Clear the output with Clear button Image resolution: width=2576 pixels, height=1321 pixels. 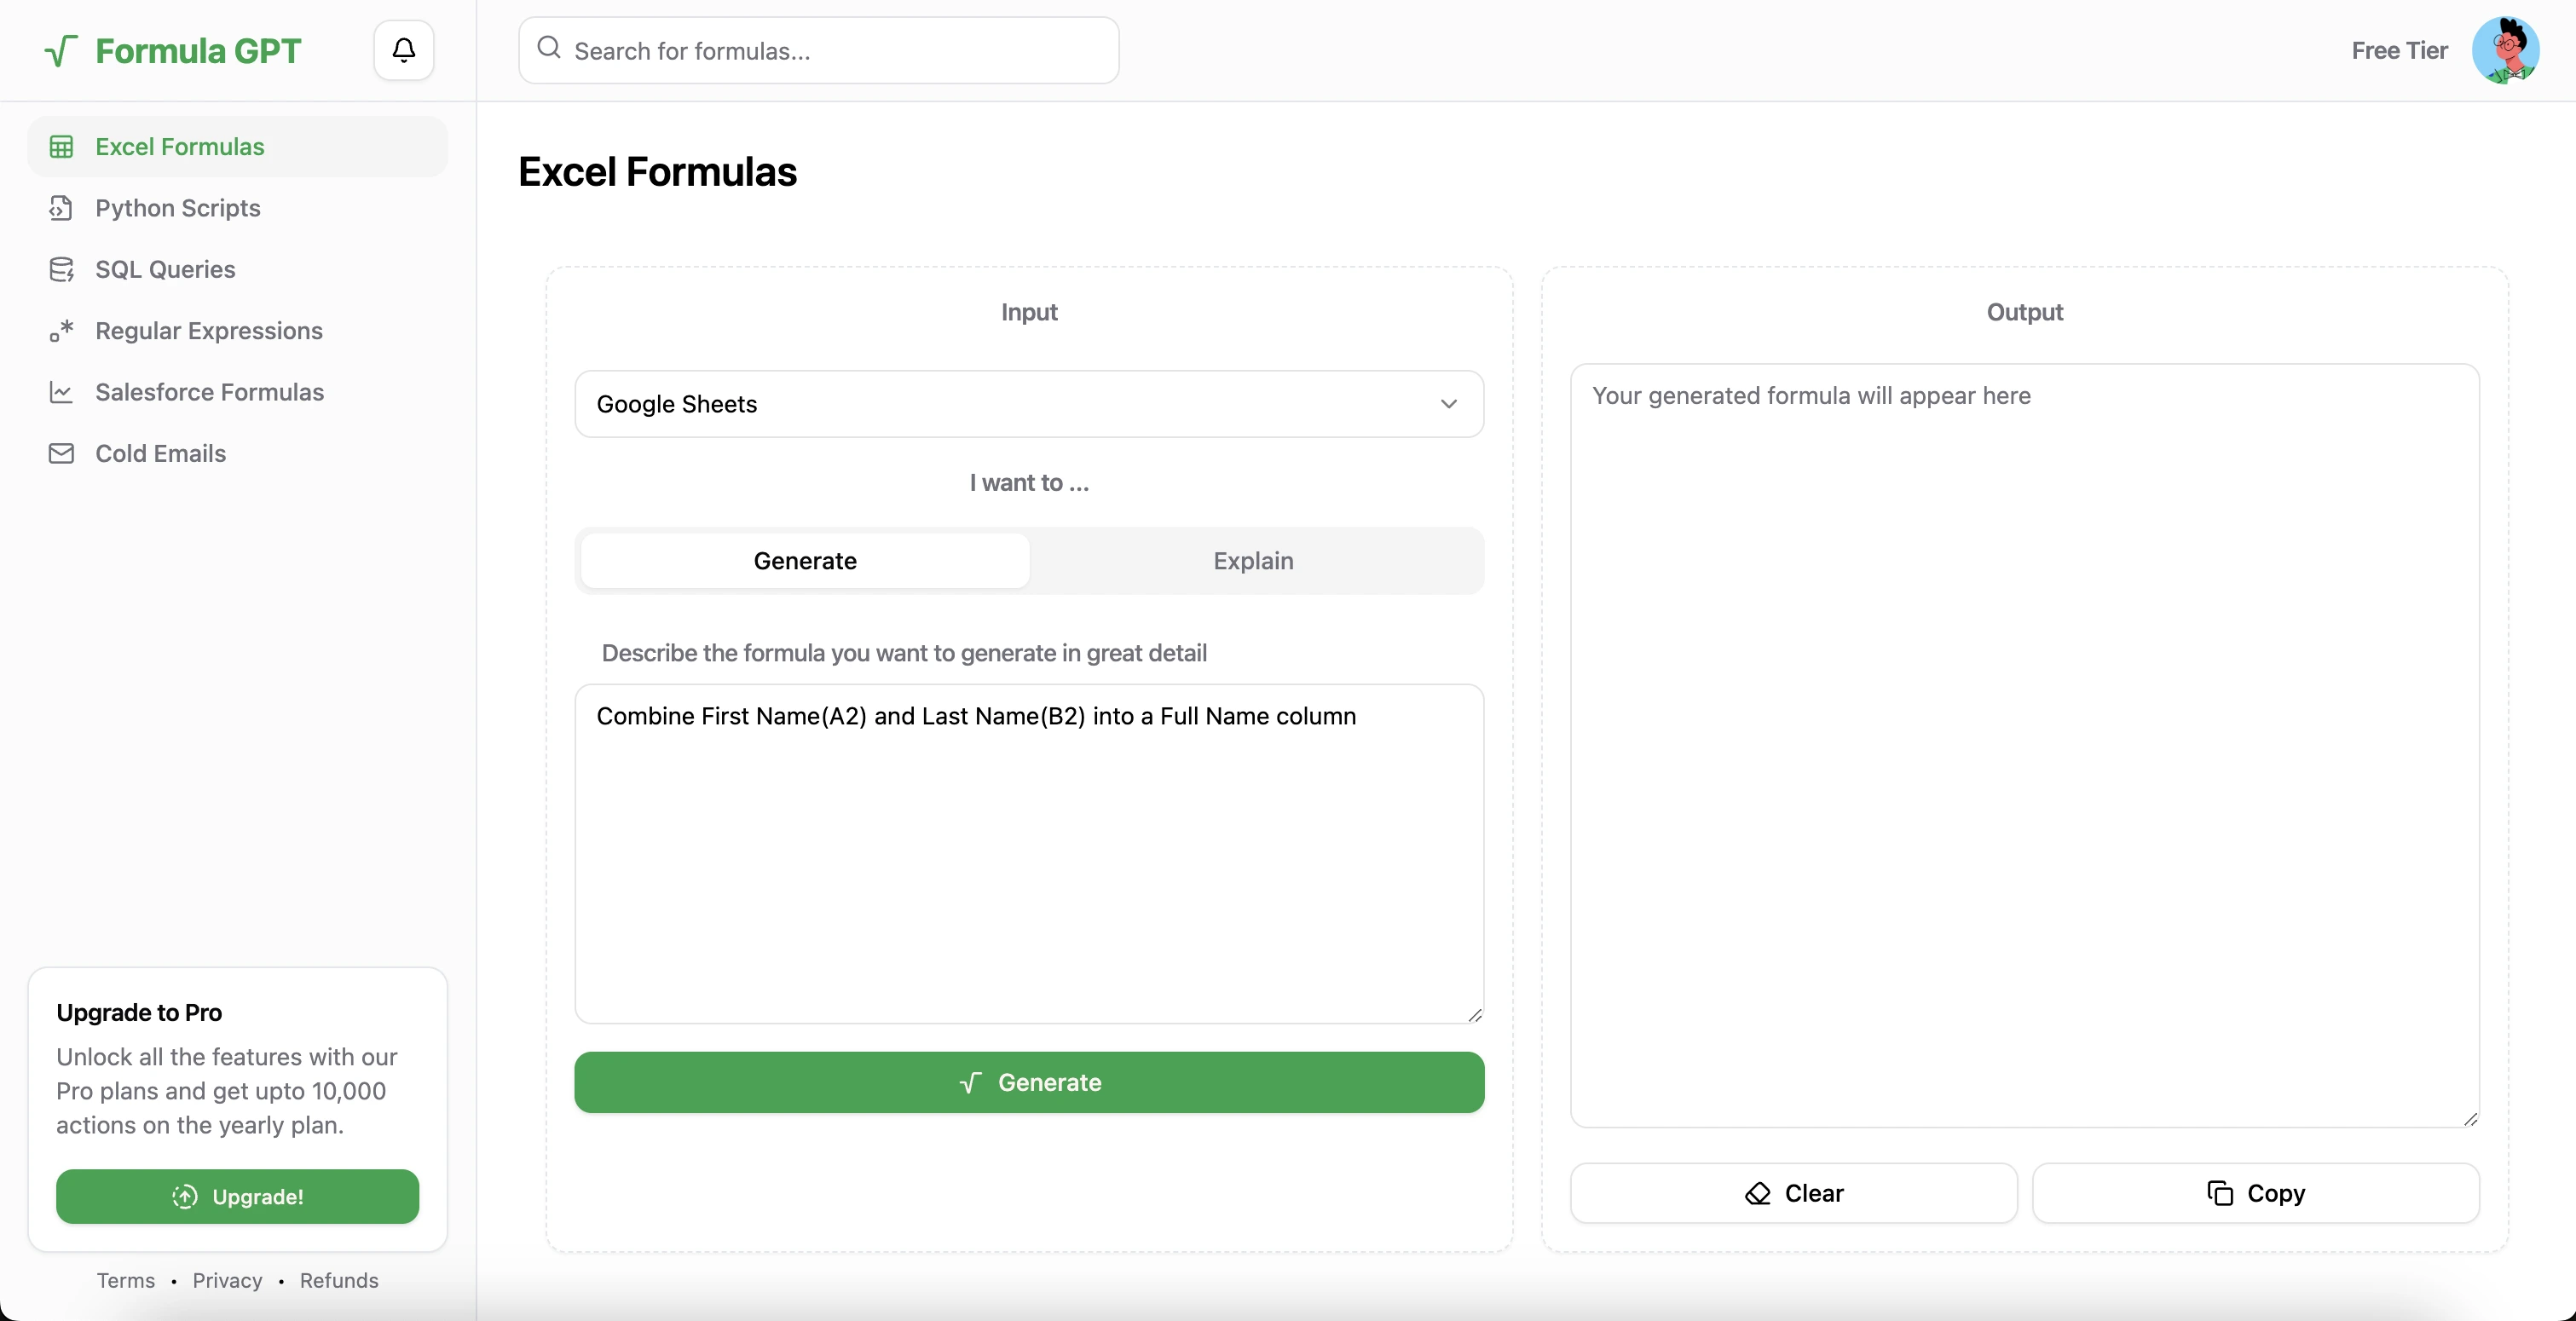tap(1793, 1193)
